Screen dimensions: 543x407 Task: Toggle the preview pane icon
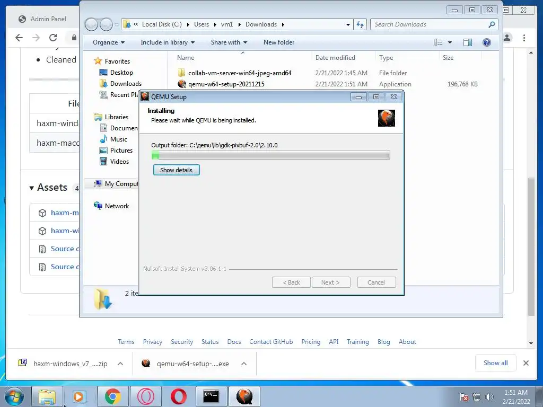point(468,42)
